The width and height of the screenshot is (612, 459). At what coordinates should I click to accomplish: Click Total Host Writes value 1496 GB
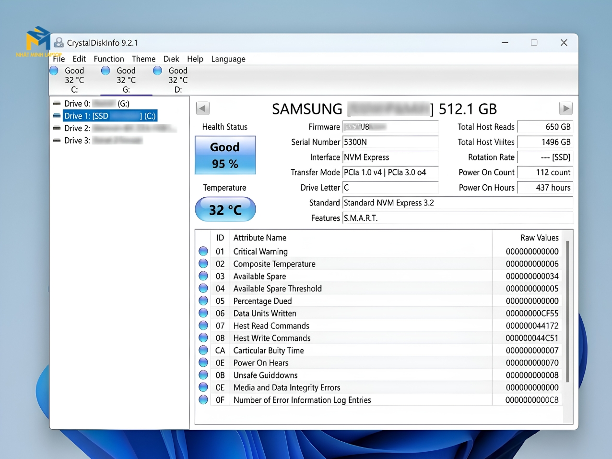pos(545,142)
